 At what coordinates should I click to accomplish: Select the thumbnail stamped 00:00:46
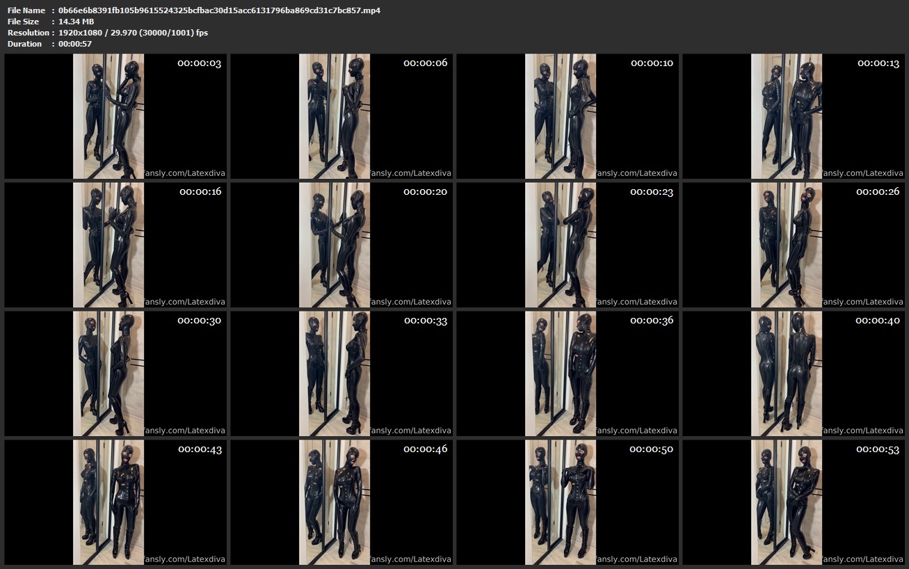click(x=341, y=502)
